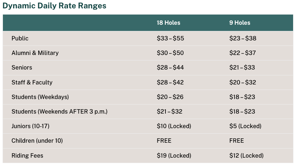Select the $19 (Locked) Riding Fees rate
The width and height of the screenshot is (296, 166).
pos(174,155)
